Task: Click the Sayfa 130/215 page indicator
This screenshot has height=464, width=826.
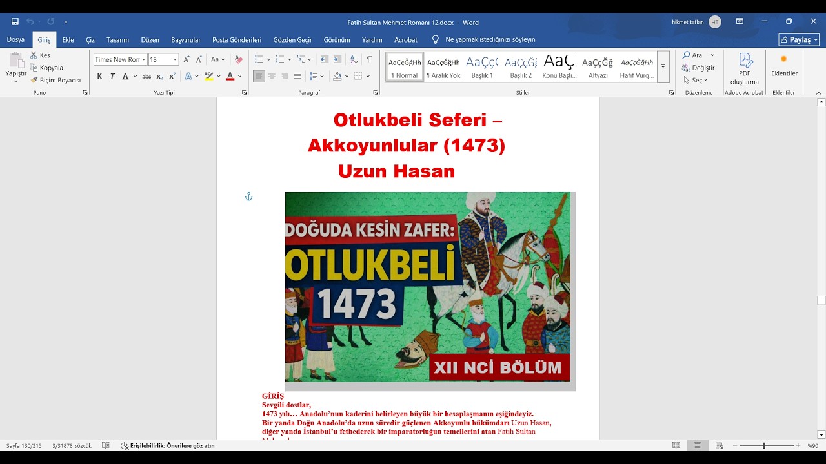Action: coord(24,445)
